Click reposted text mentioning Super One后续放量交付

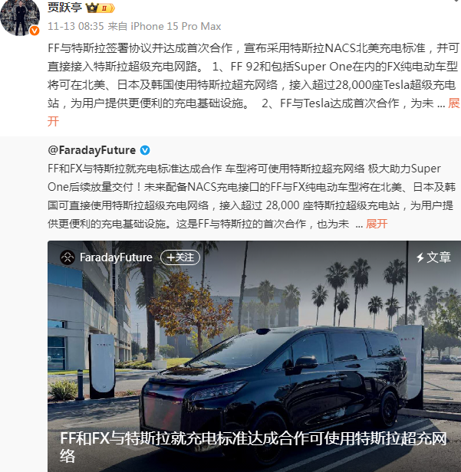[251, 196]
